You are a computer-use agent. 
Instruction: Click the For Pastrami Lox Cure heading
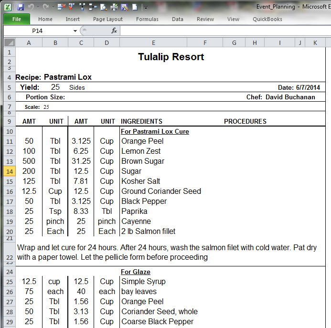point(155,131)
